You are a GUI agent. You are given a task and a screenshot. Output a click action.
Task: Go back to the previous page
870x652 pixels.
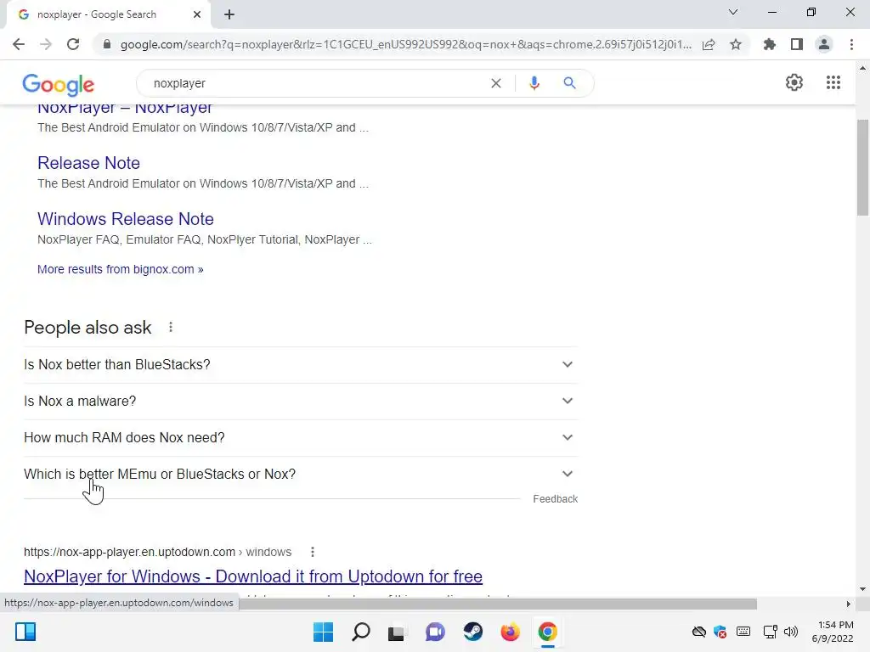tap(19, 44)
